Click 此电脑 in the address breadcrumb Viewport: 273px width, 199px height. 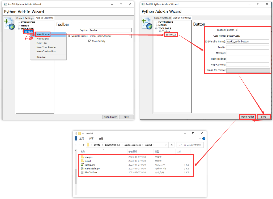pyautogui.click(x=97, y=145)
